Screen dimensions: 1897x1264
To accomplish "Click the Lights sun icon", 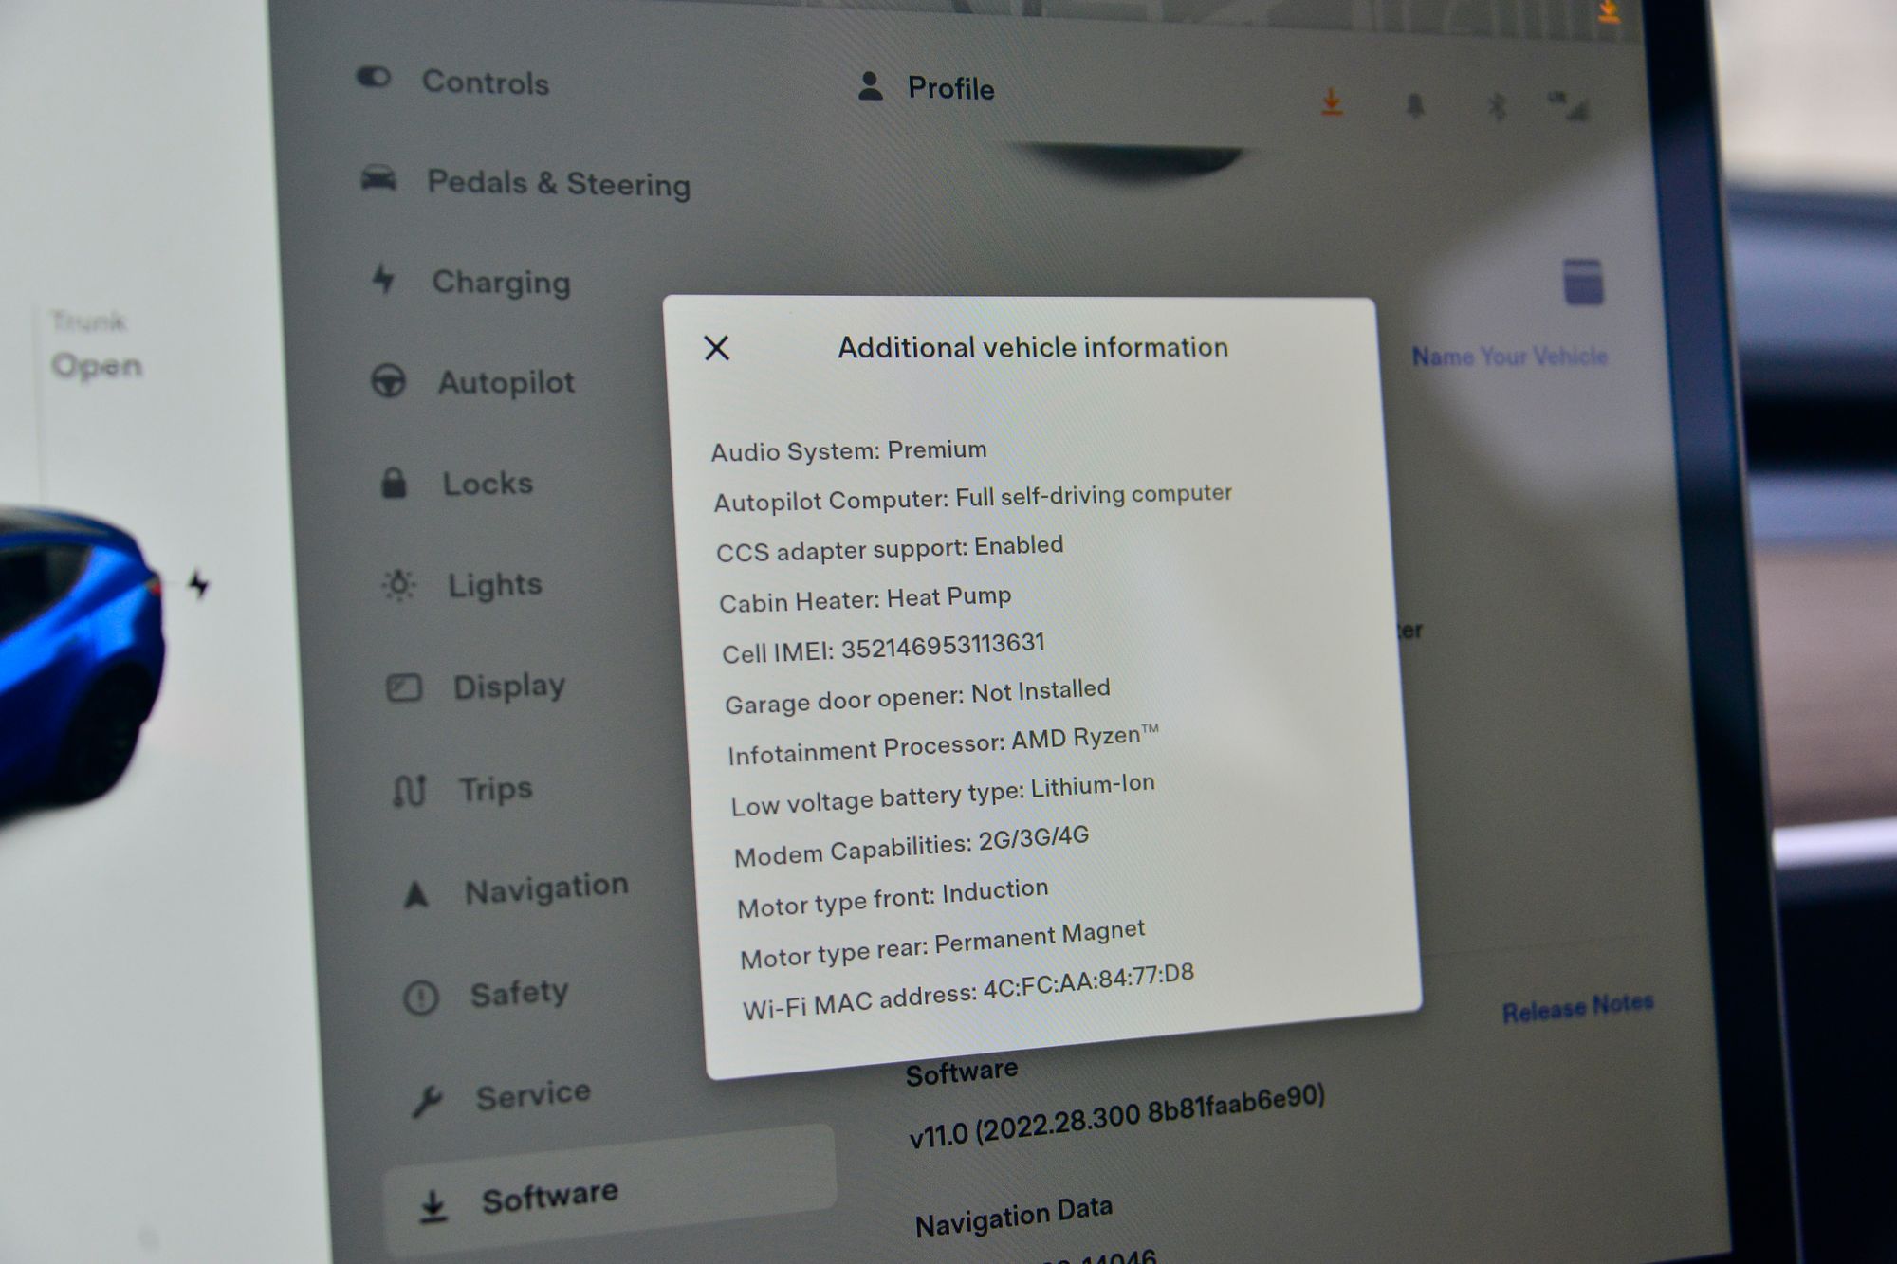I will [398, 585].
